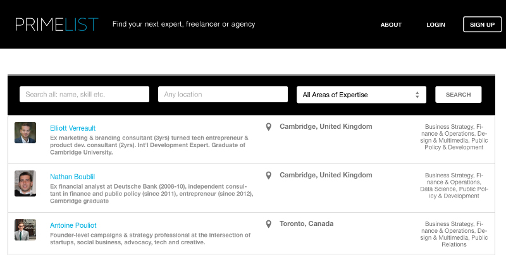
Task: Open Antoine Pouliot's profile photo
Action: pyautogui.click(x=25, y=230)
